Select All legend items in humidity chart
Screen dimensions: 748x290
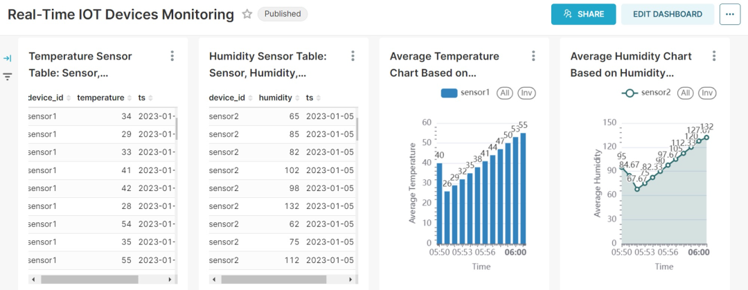(685, 93)
